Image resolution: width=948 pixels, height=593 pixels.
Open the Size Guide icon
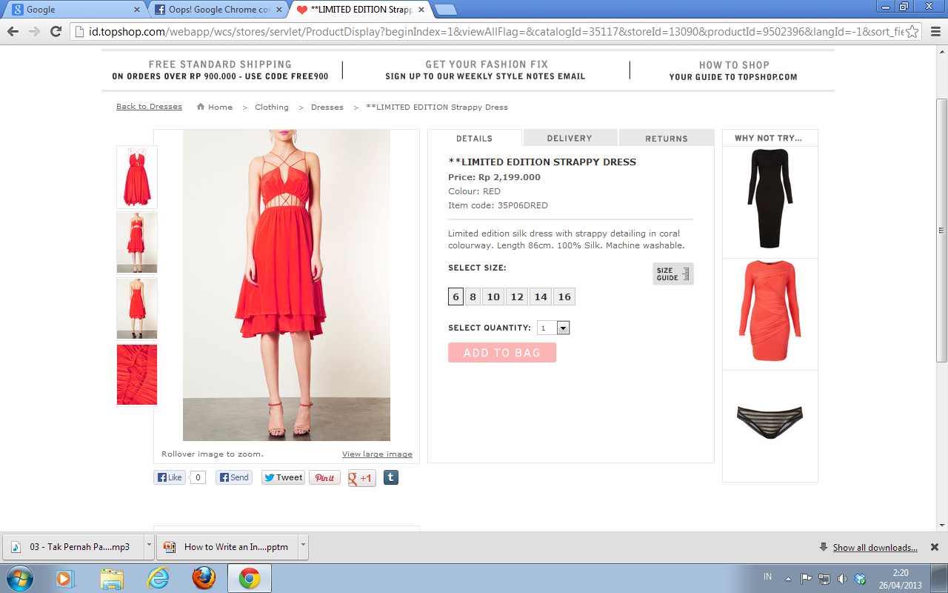tap(673, 274)
